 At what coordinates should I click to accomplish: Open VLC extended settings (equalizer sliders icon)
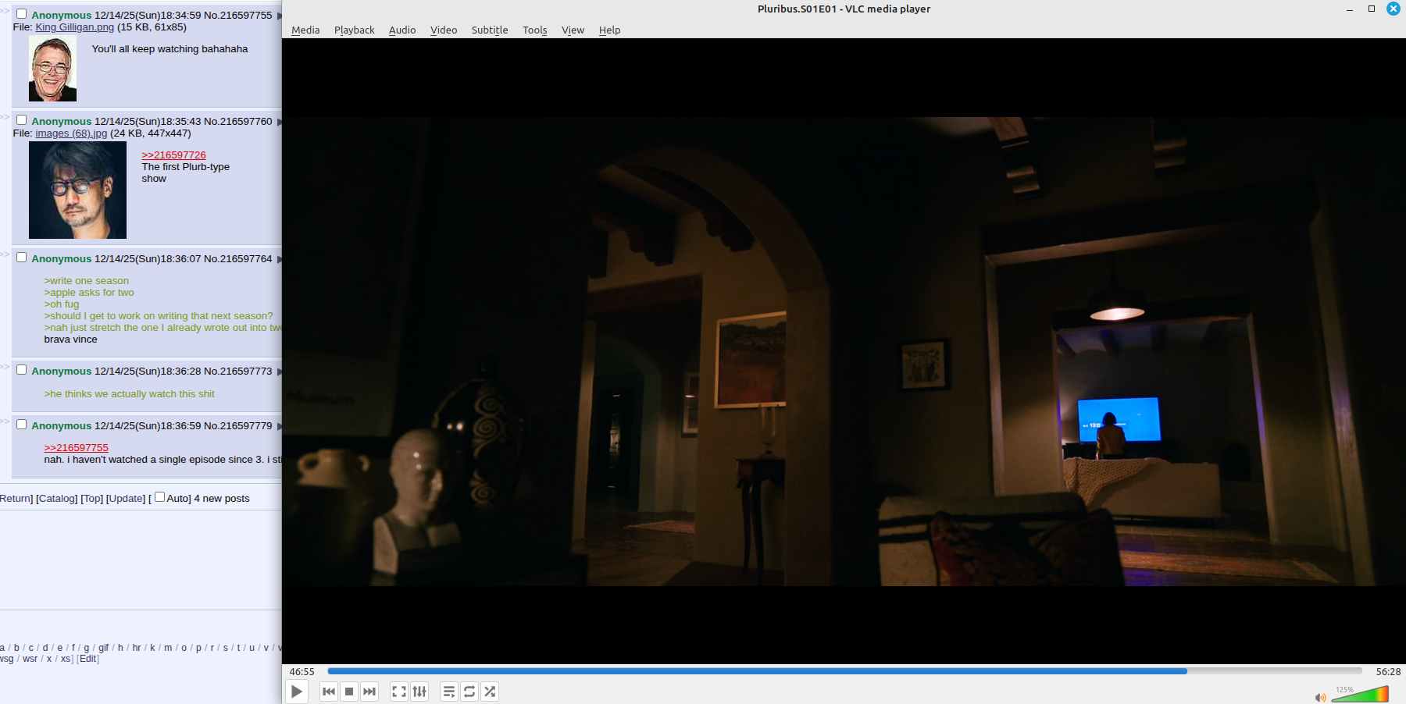[419, 692]
